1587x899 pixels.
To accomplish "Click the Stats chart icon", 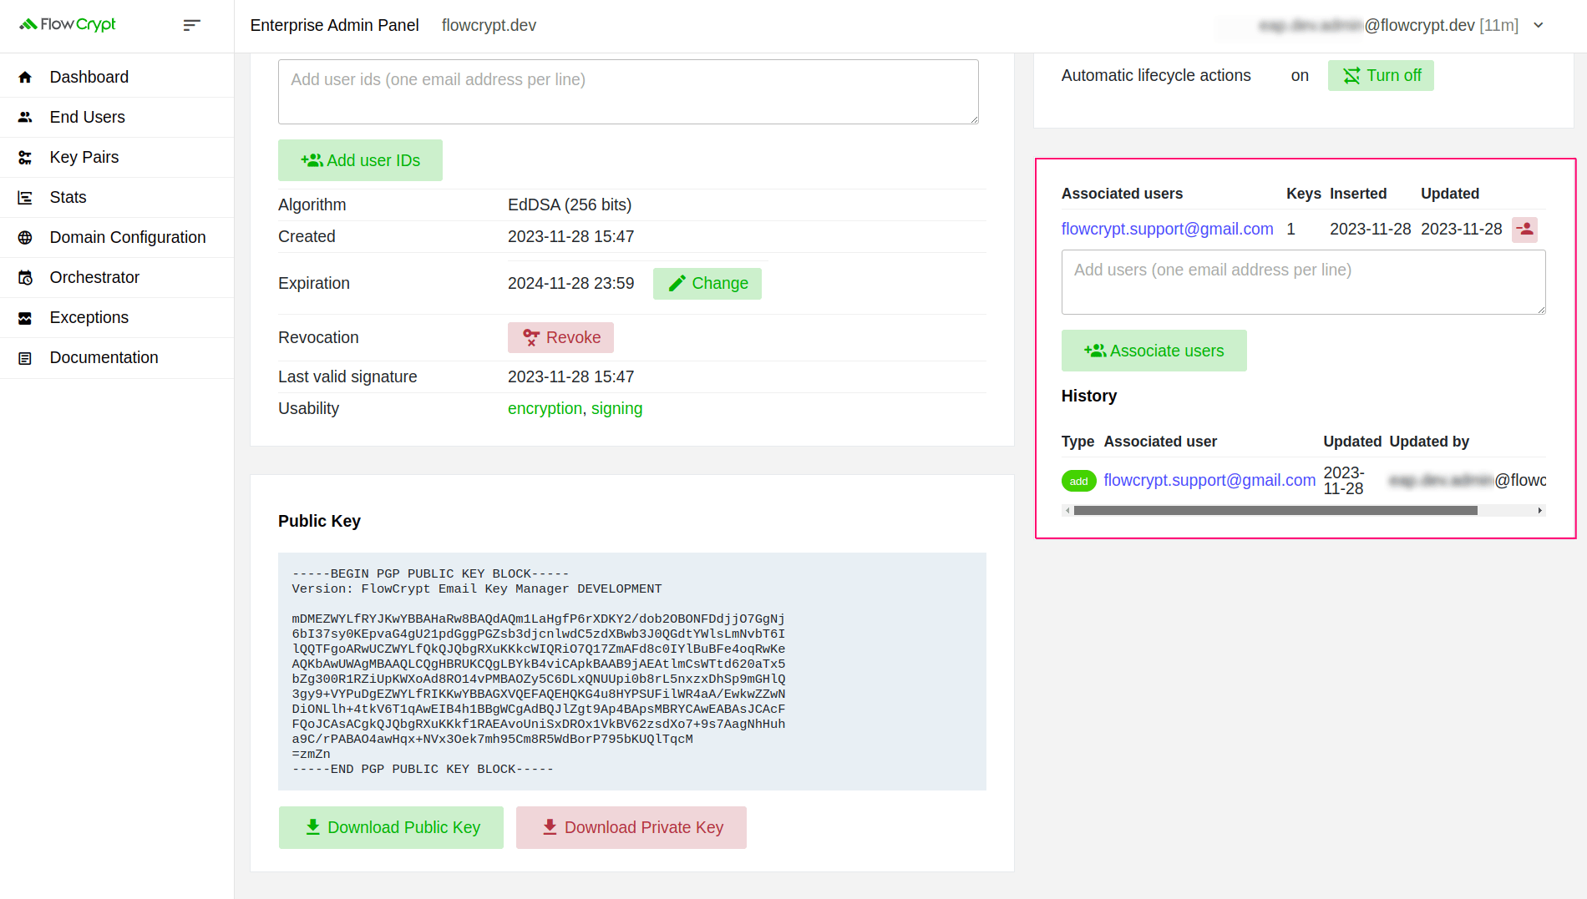I will 25,197.
